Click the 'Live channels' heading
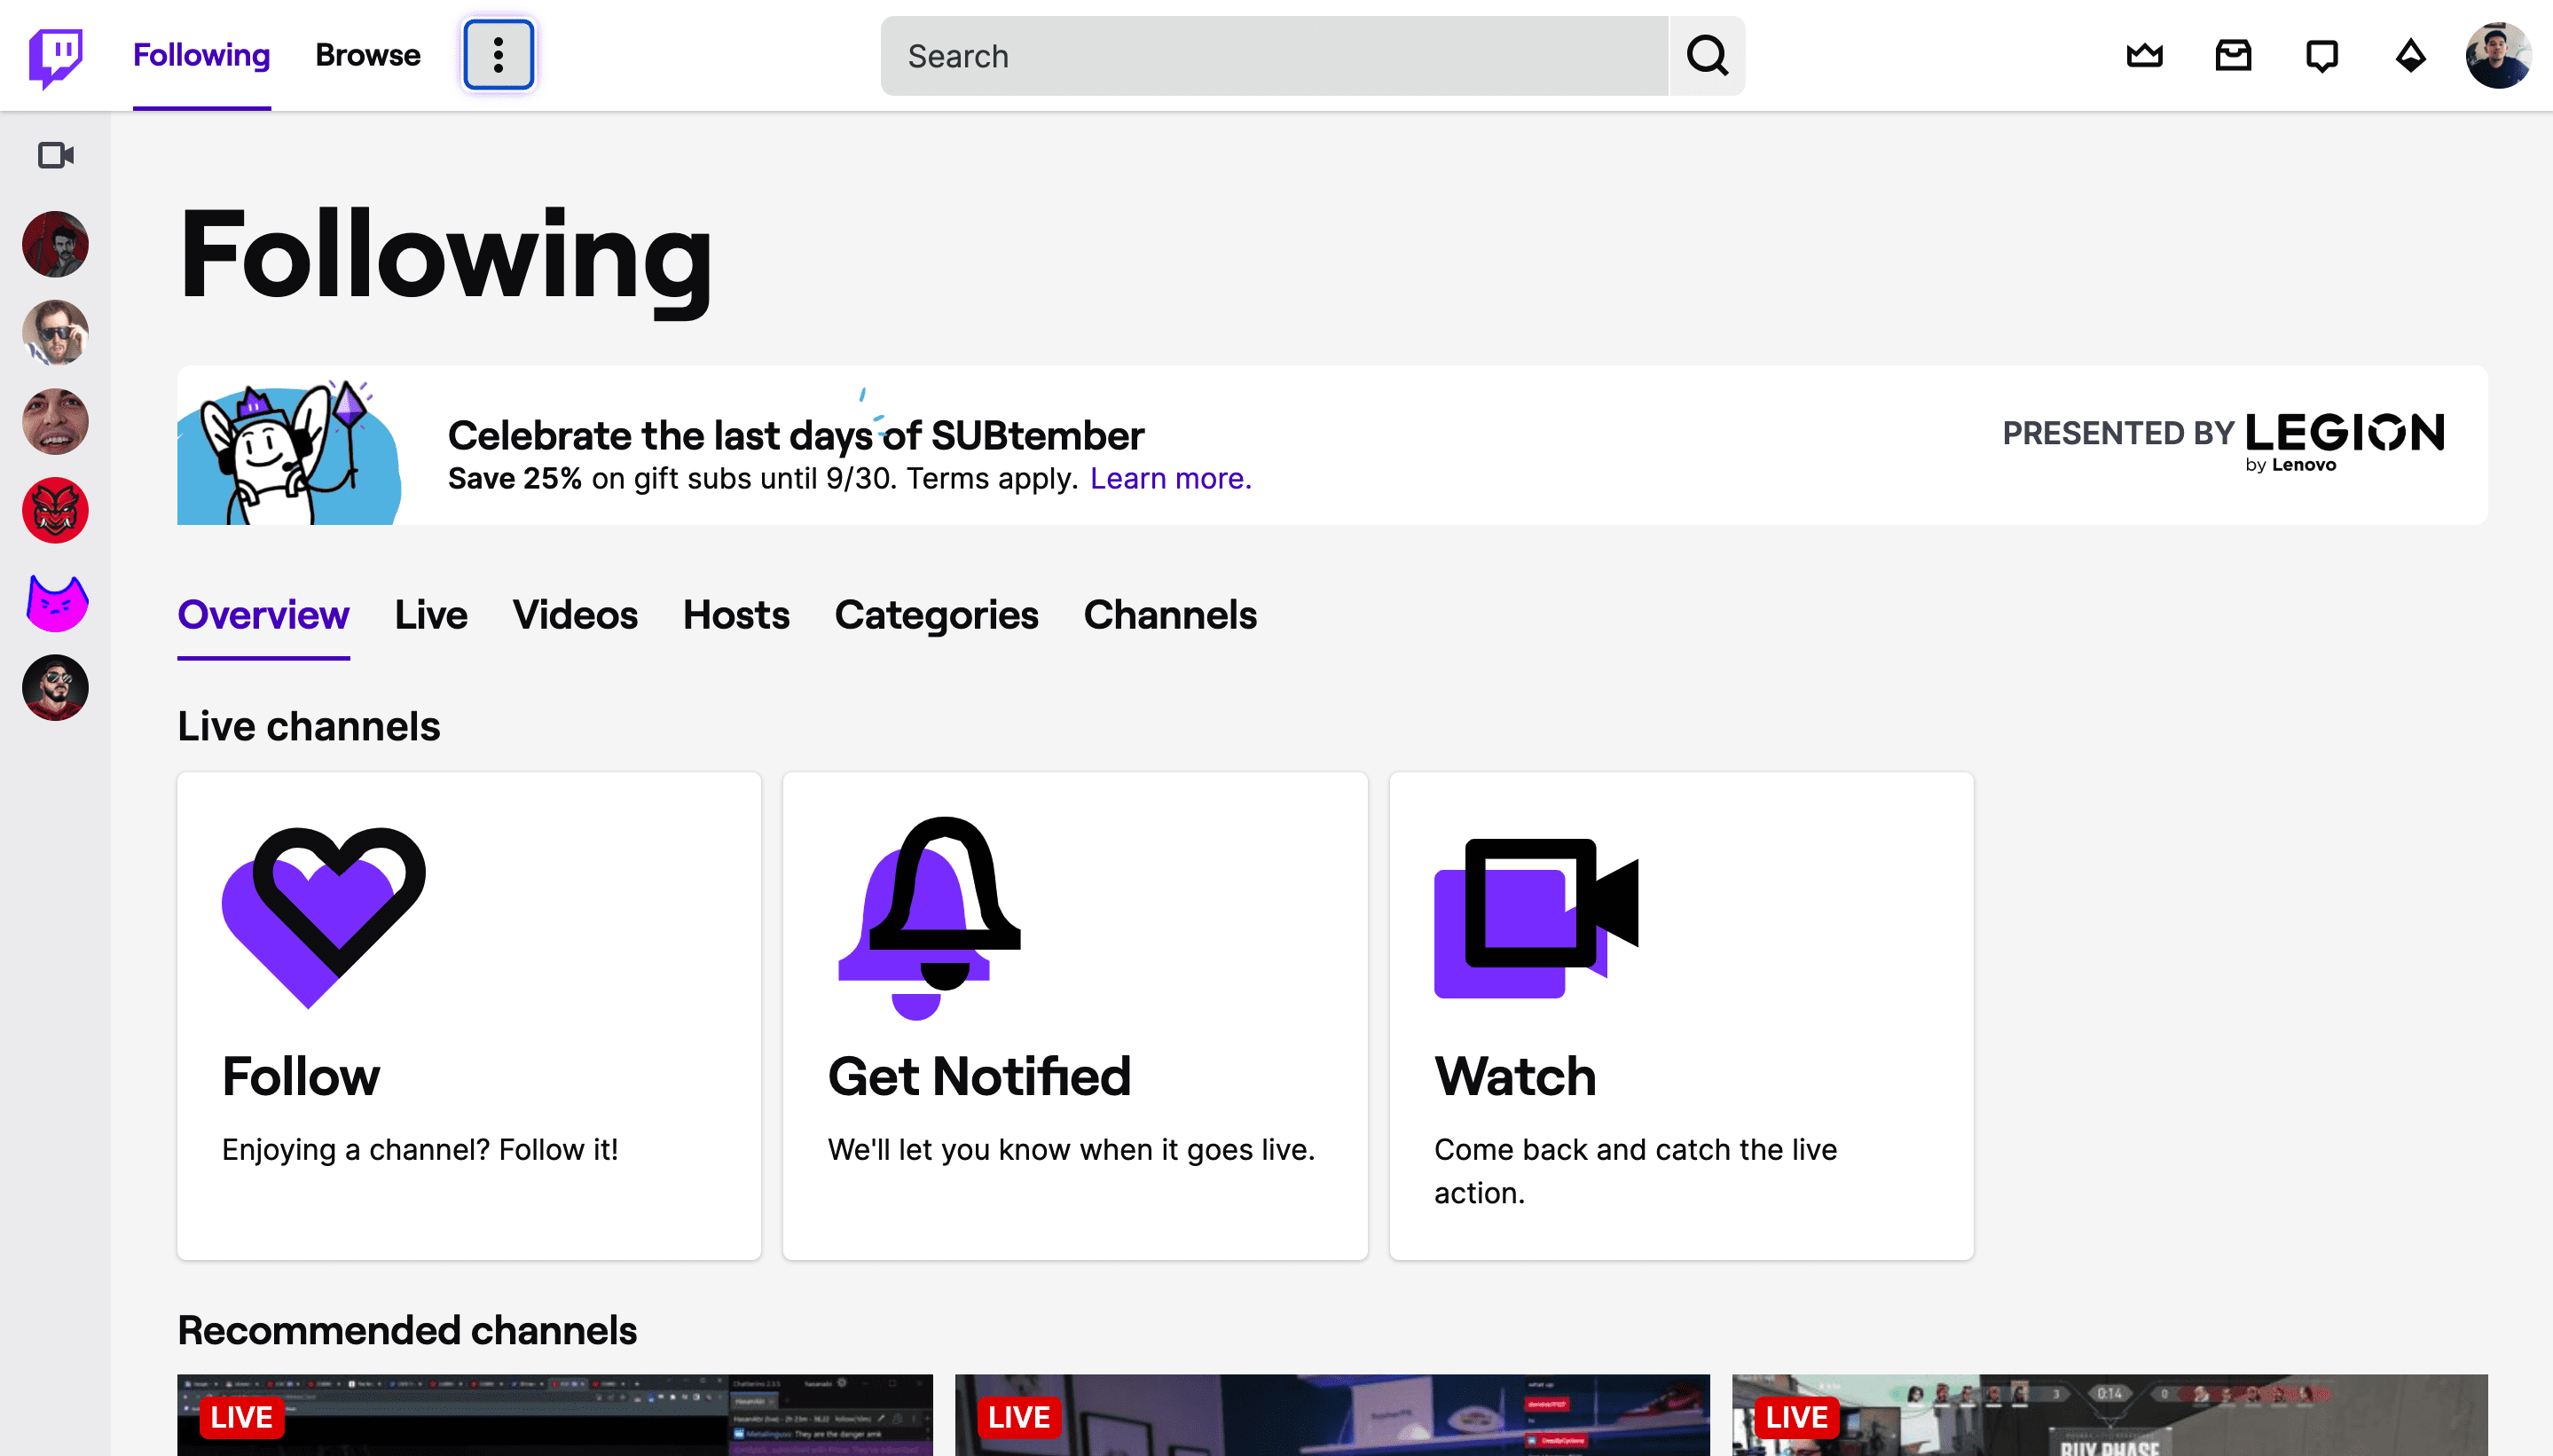 (x=308, y=727)
